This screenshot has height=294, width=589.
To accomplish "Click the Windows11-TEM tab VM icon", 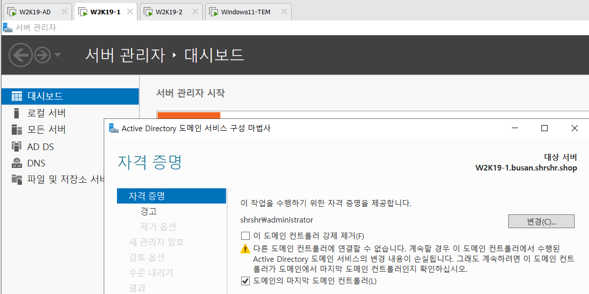I will pos(214,12).
